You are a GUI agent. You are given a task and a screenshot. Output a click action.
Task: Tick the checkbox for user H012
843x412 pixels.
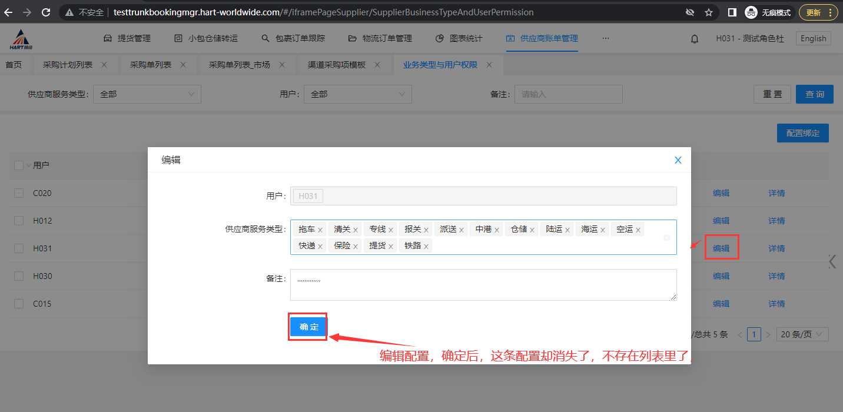19,221
